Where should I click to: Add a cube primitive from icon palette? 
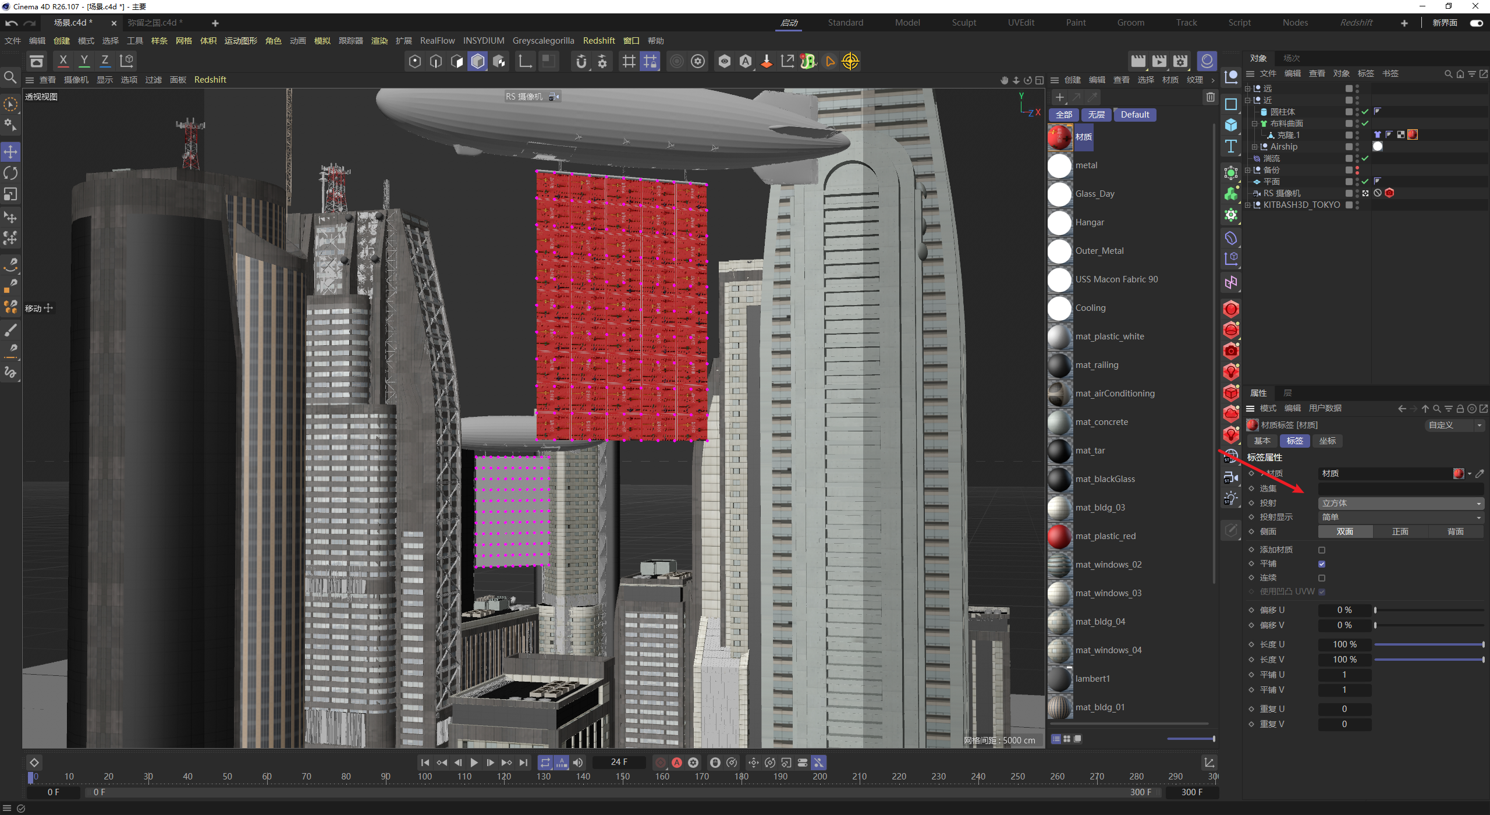pyautogui.click(x=1231, y=125)
